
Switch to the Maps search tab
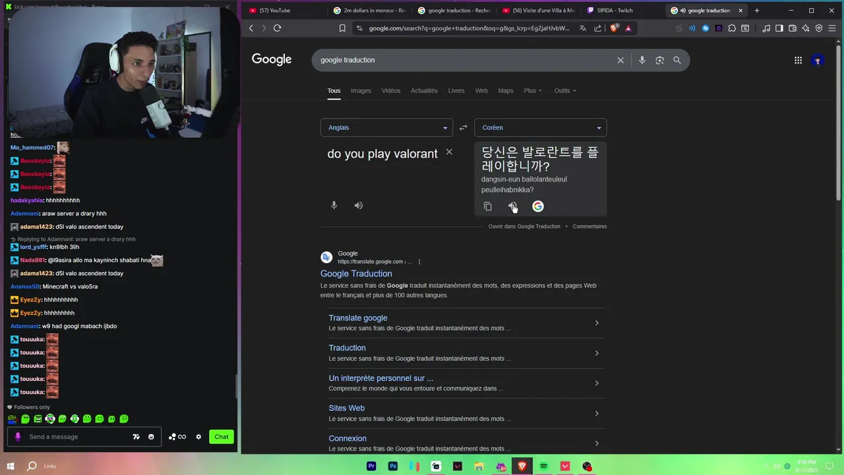pos(506,90)
